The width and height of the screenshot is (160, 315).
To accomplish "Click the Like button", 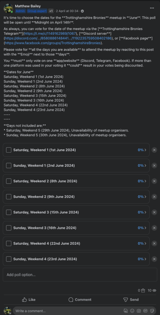I will click(29, 300).
